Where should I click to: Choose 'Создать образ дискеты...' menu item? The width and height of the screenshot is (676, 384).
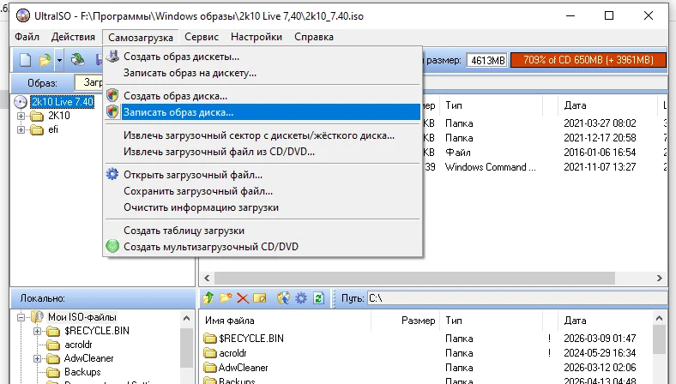181,57
